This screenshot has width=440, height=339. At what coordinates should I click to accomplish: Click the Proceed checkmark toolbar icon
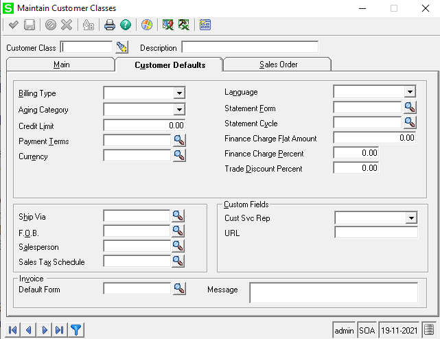click(x=14, y=25)
